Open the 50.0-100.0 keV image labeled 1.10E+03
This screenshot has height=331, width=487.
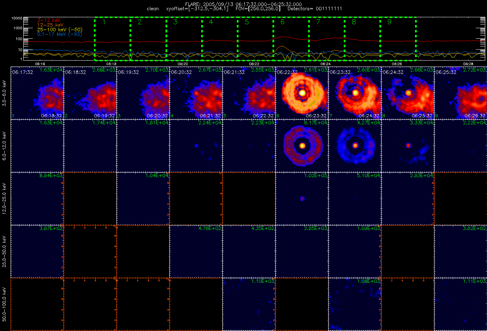click(249, 304)
